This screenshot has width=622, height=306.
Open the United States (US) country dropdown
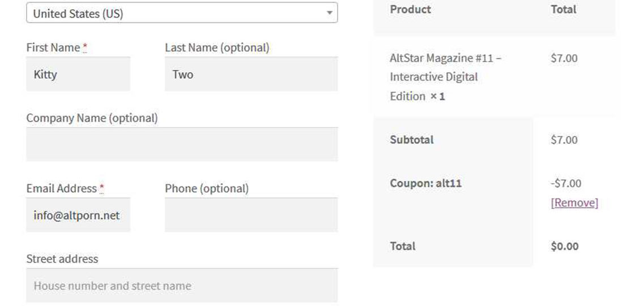point(181,13)
